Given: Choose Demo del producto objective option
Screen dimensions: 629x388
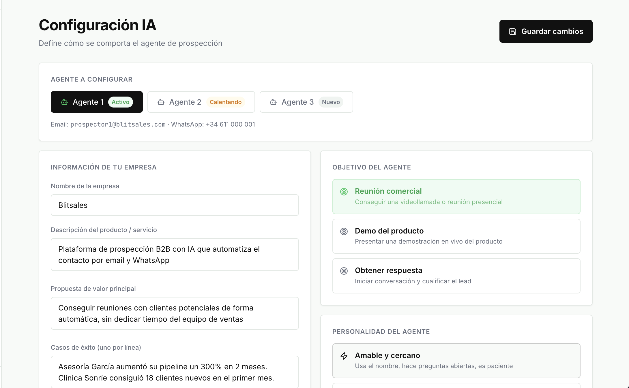Looking at the screenshot, I should pyautogui.click(x=456, y=236).
